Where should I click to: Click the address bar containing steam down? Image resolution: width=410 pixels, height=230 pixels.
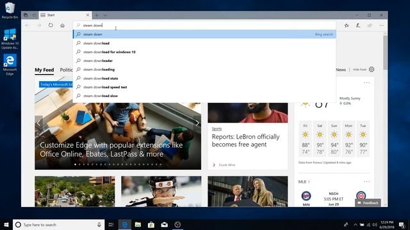point(204,26)
